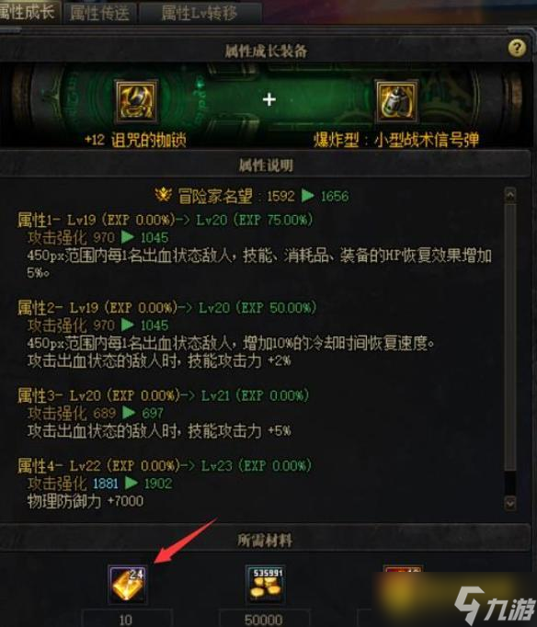Switch to the 属性传送 tab

pyautogui.click(x=99, y=13)
